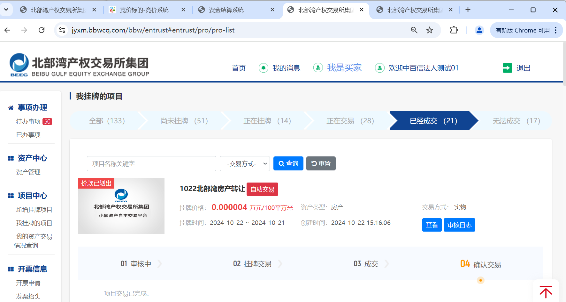The image size is (566, 302).
Task: Close the 竞价标的-竞价系统 tab
Action: [x=183, y=10]
